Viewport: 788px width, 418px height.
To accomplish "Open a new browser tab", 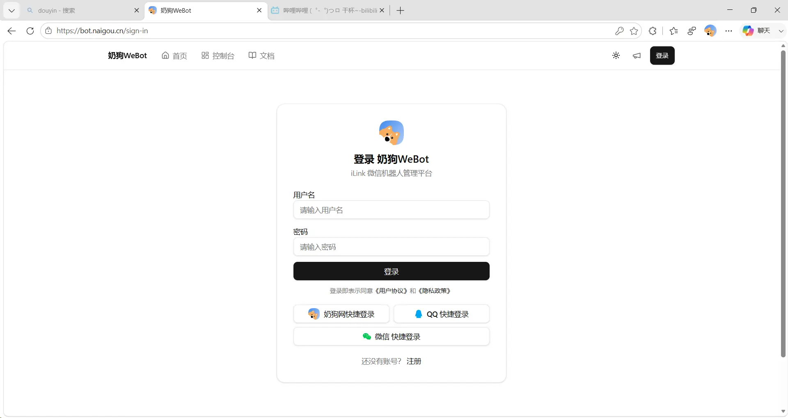I will point(401,11).
